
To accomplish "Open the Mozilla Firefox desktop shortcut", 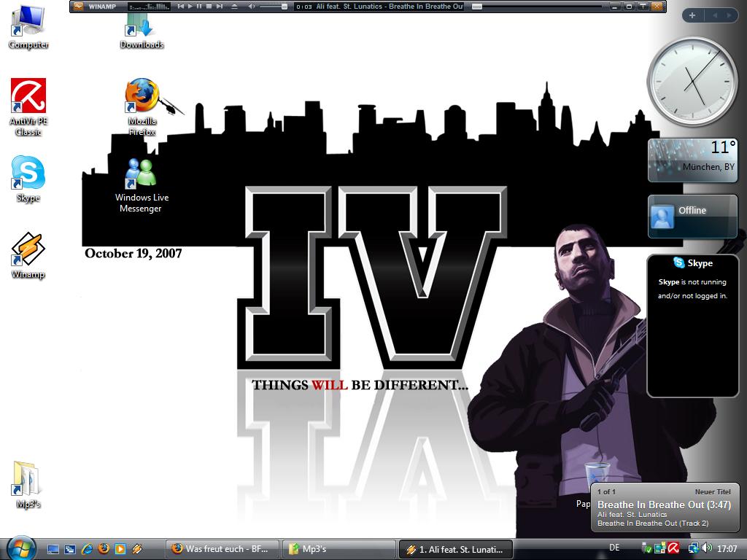I will click(x=142, y=97).
